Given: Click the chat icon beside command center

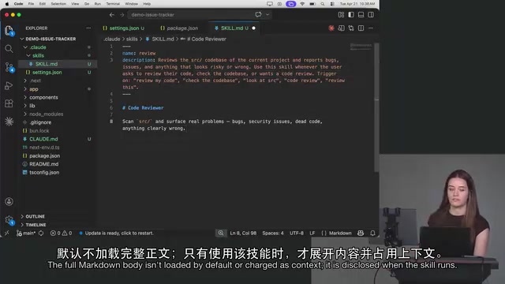Looking at the screenshot, I should 258,14.
